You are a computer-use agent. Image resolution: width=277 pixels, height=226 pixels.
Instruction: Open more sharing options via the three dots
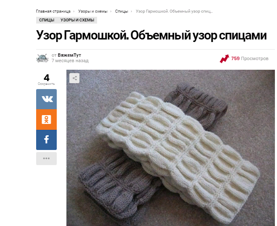tap(47, 158)
